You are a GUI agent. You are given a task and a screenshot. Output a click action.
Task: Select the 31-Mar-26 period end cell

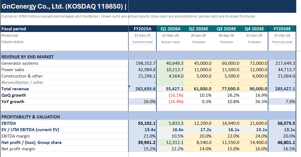click(x=170, y=35)
